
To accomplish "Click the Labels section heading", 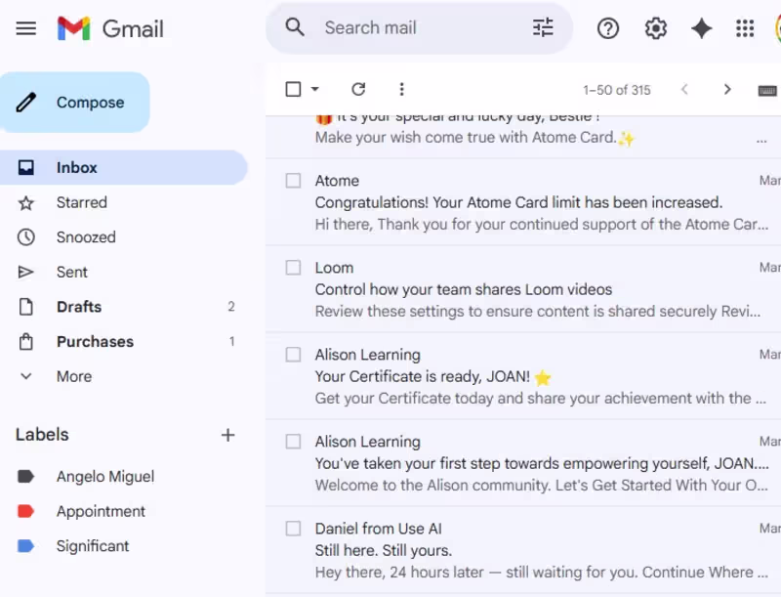I will click(x=42, y=435).
